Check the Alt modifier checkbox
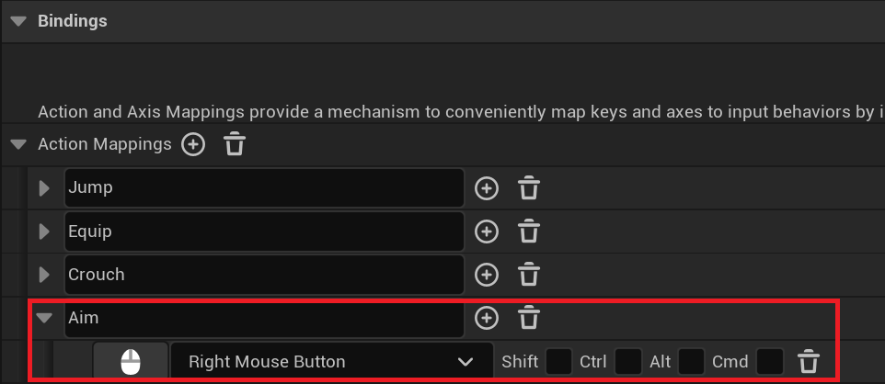This screenshot has width=885, height=384. point(691,362)
